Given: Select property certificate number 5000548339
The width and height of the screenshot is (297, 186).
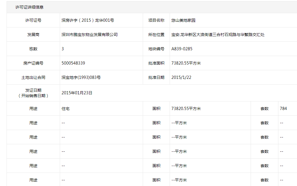Looking at the screenshot, I should [73, 63].
